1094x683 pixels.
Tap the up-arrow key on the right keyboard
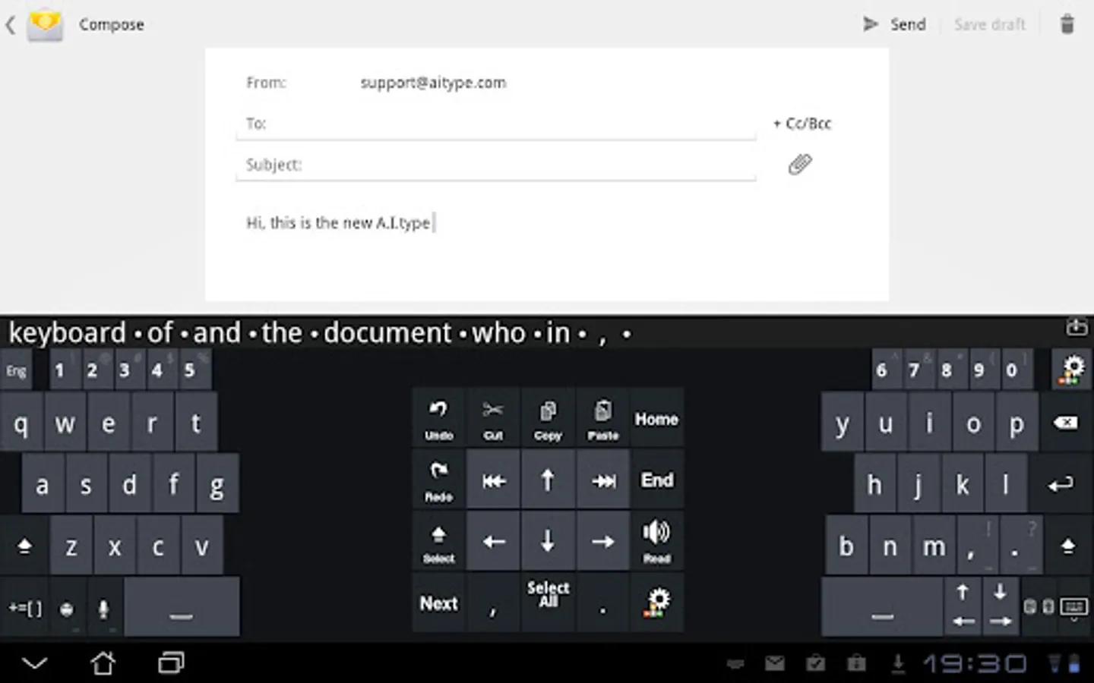pyautogui.click(x=963, y=593)
